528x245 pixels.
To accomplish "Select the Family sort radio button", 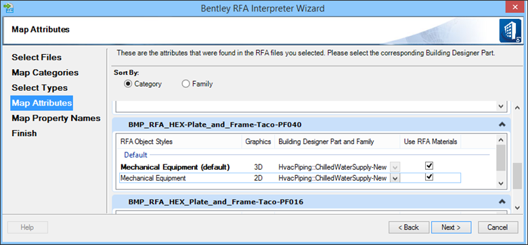I will pos(185,84).
